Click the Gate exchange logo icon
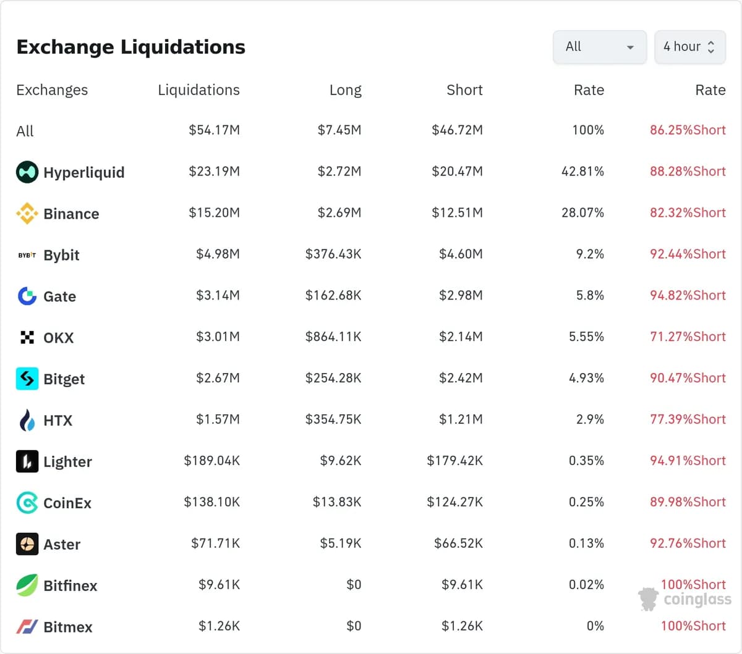 point(27,296)
